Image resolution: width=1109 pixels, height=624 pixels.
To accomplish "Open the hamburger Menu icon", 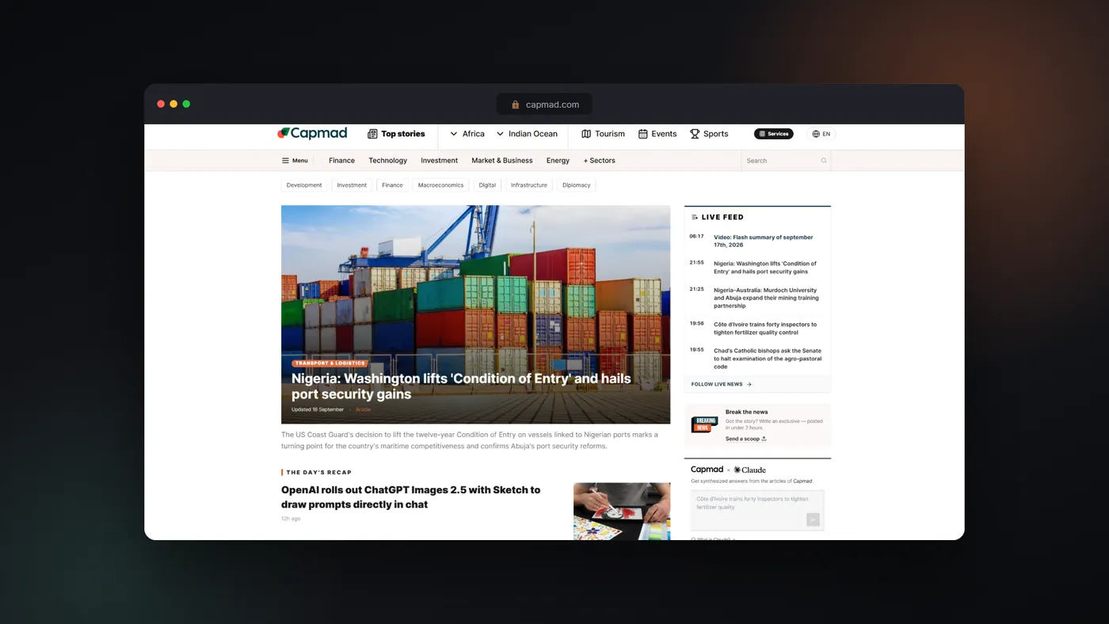I will 285,161.
